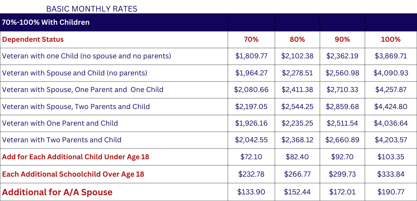Click Veteran with Spouse and Child label

(x=75, y=73)
